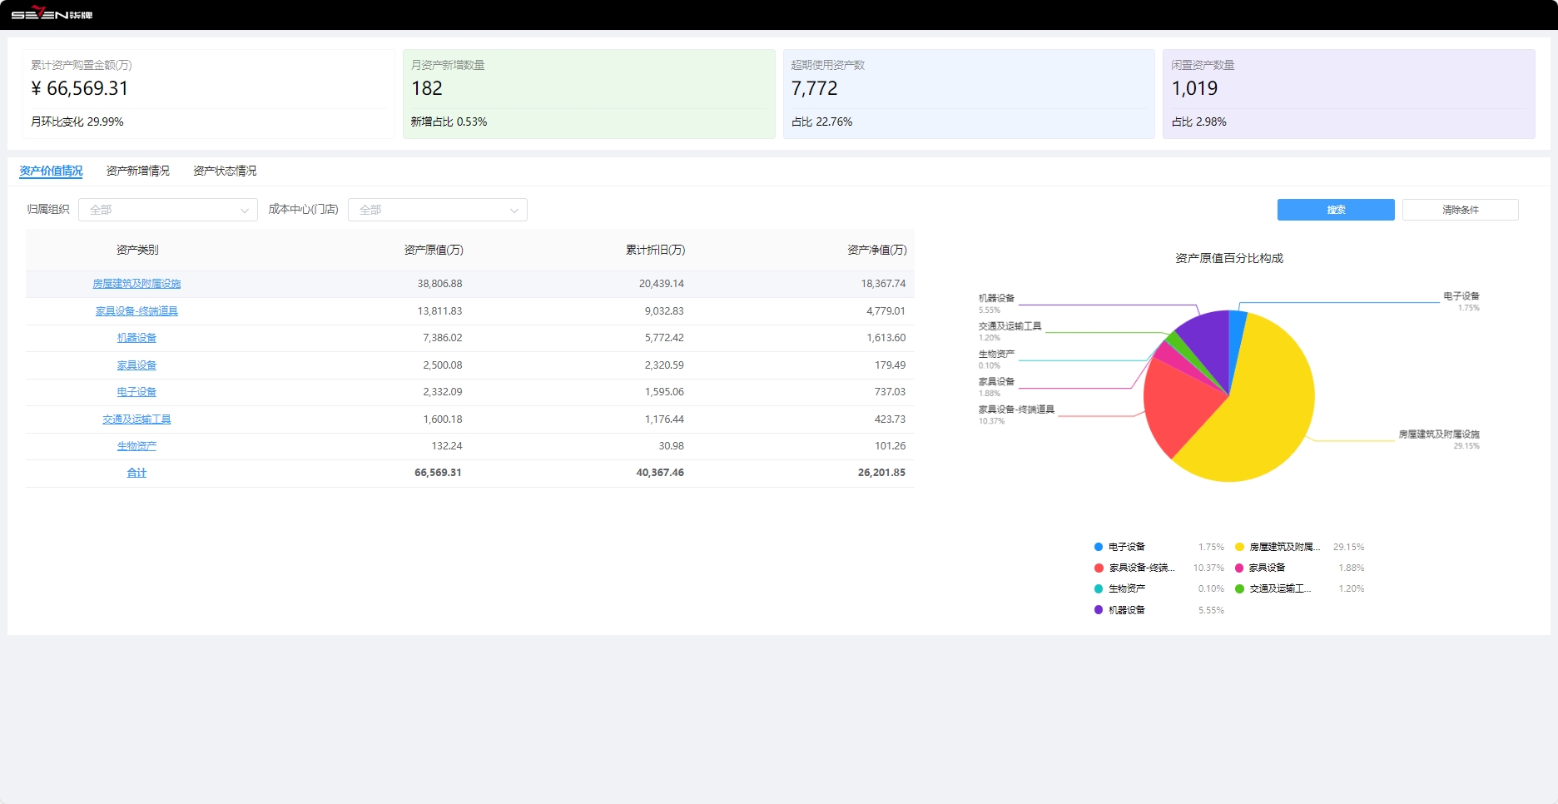Open 电子设备 link in table
1558x804 pixels.
tap(136, 392)
